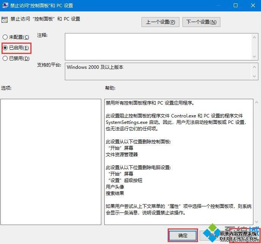Click the text 'Windows 2000 及以上版本'
This screenshot has width=261, height=244.
pos(95,67)
